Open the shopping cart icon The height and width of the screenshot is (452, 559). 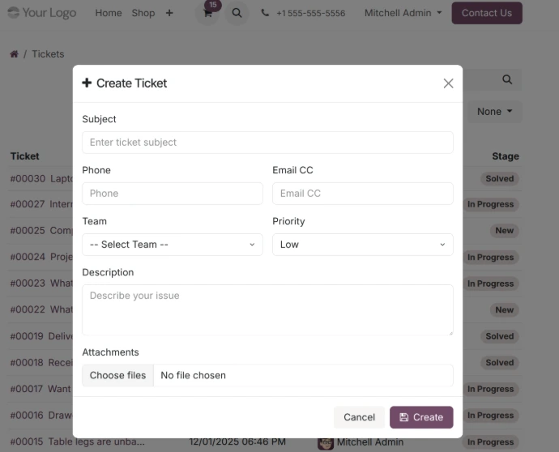[x=208, y=13]
